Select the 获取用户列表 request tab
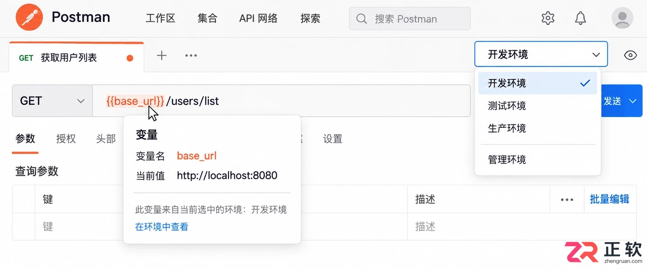This screenshot has width=647, height=269. tap(76, 57)
